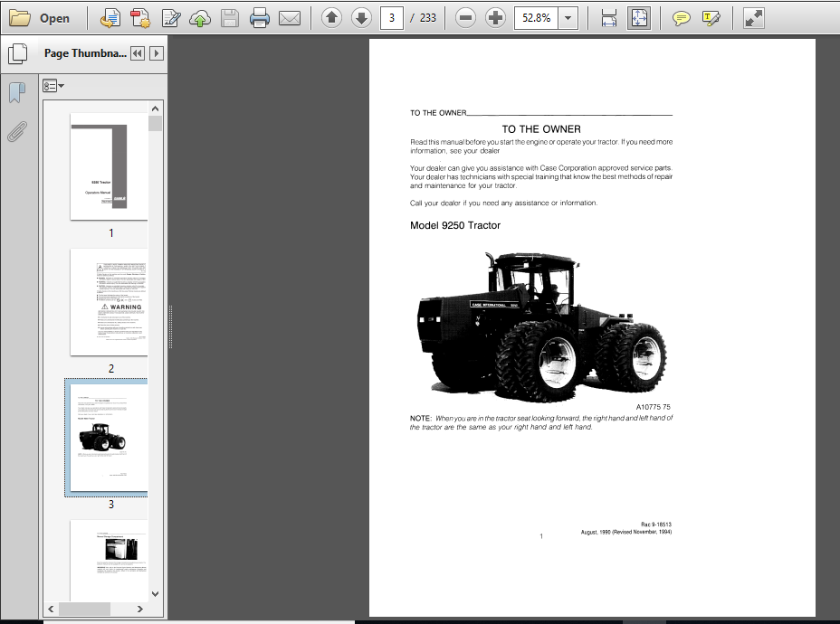Click the Save floppy disk icon
Screen dimensions: 840x624
[230, 18]
